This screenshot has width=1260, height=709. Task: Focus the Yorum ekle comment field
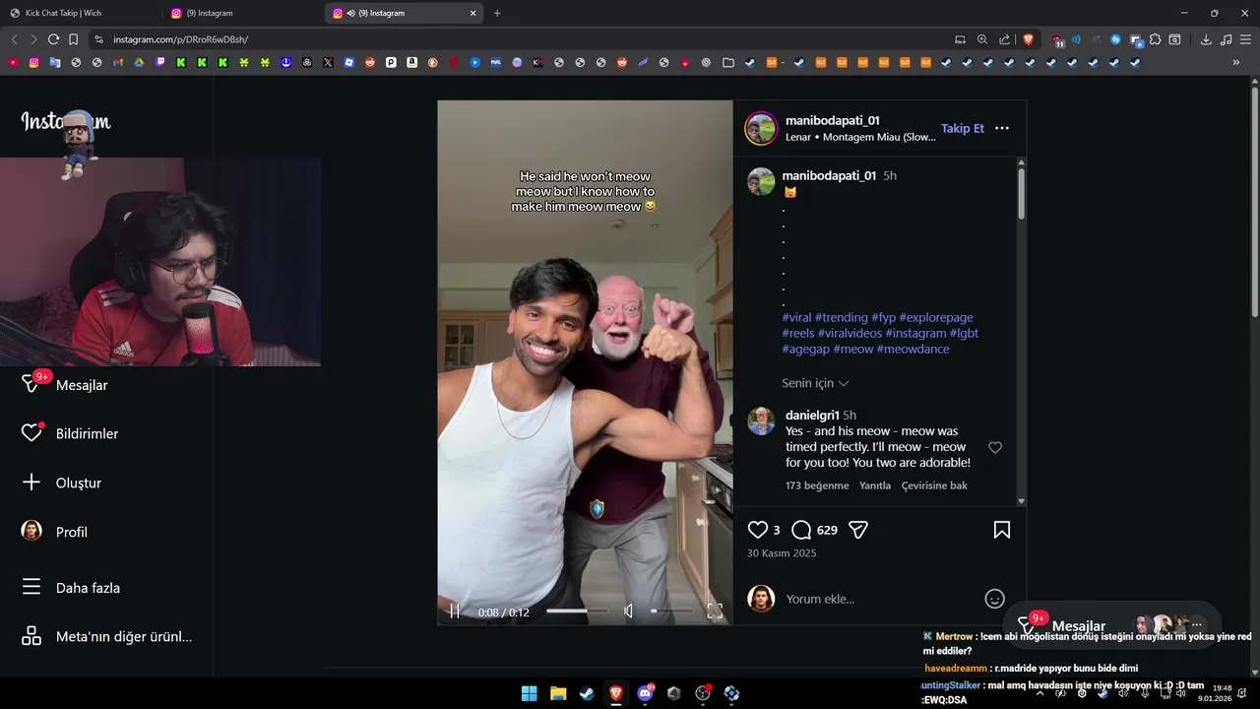click(x=881, y=599)
